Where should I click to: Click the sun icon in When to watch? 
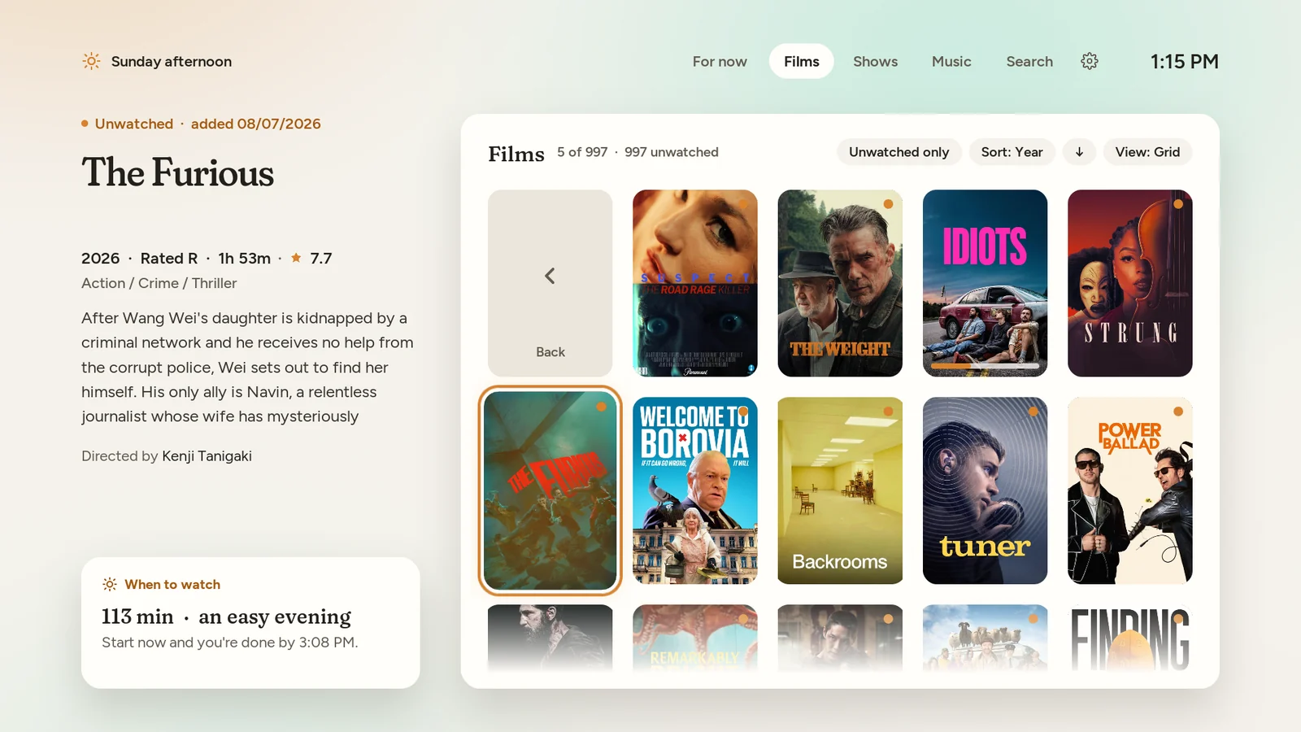click(x=110, y=584)
